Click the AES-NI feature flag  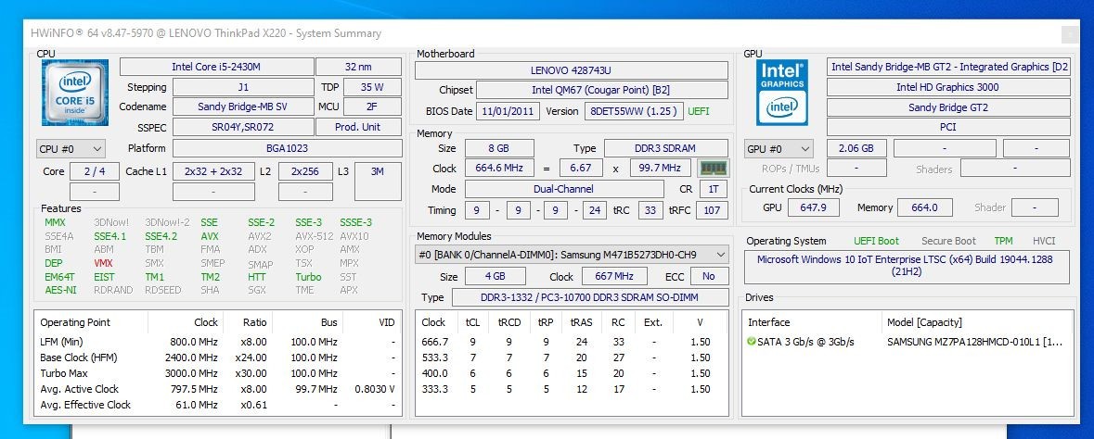tap(60, 290)
